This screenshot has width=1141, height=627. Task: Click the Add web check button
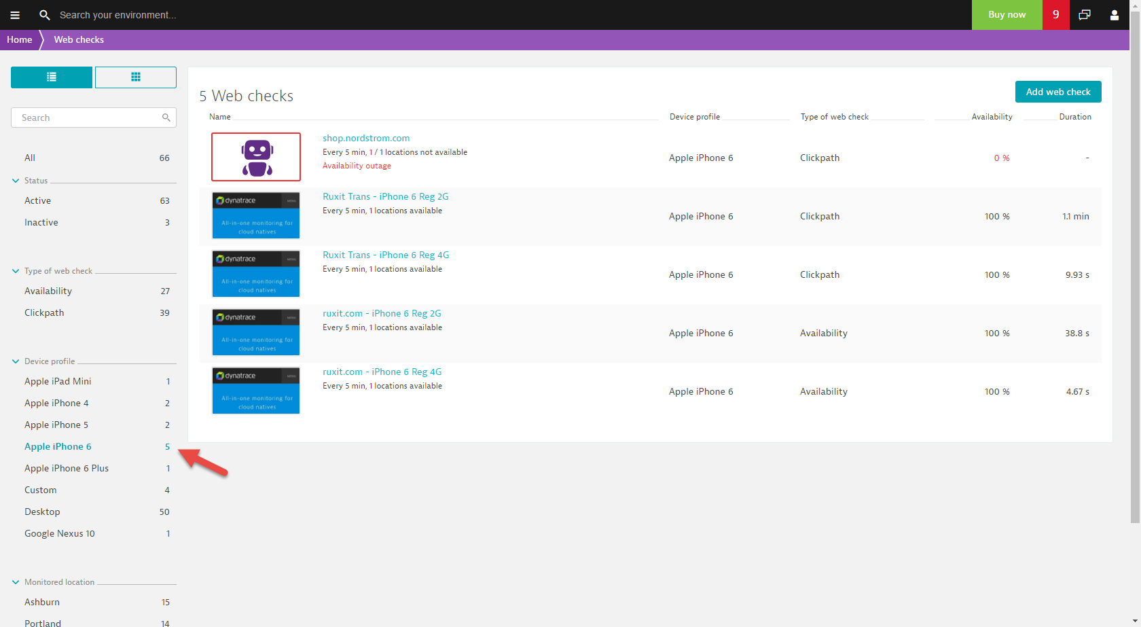[1058, 92]
